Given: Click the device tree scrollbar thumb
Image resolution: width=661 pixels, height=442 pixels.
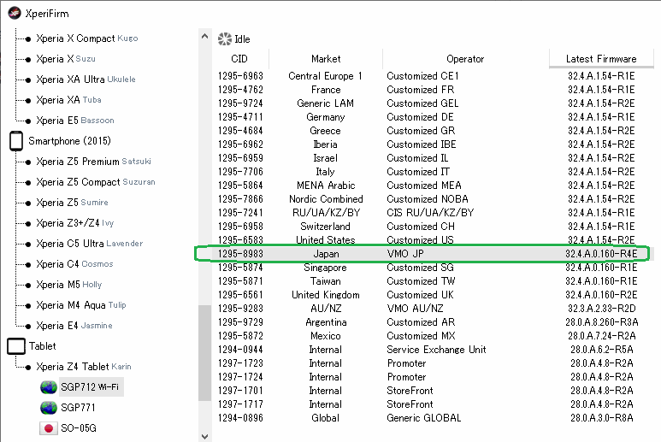Looking at the screenshot, I should [205, 353].
